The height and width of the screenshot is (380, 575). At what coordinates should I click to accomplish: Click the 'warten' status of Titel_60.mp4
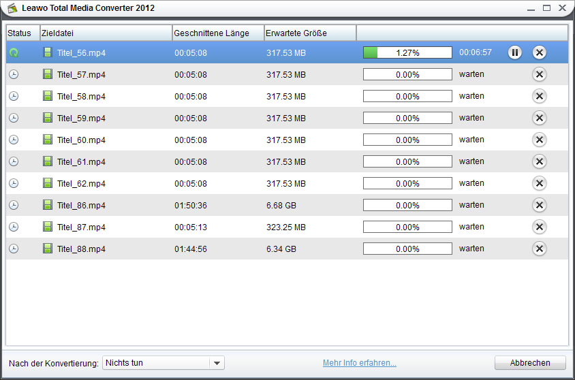click(x=471, y=140)
